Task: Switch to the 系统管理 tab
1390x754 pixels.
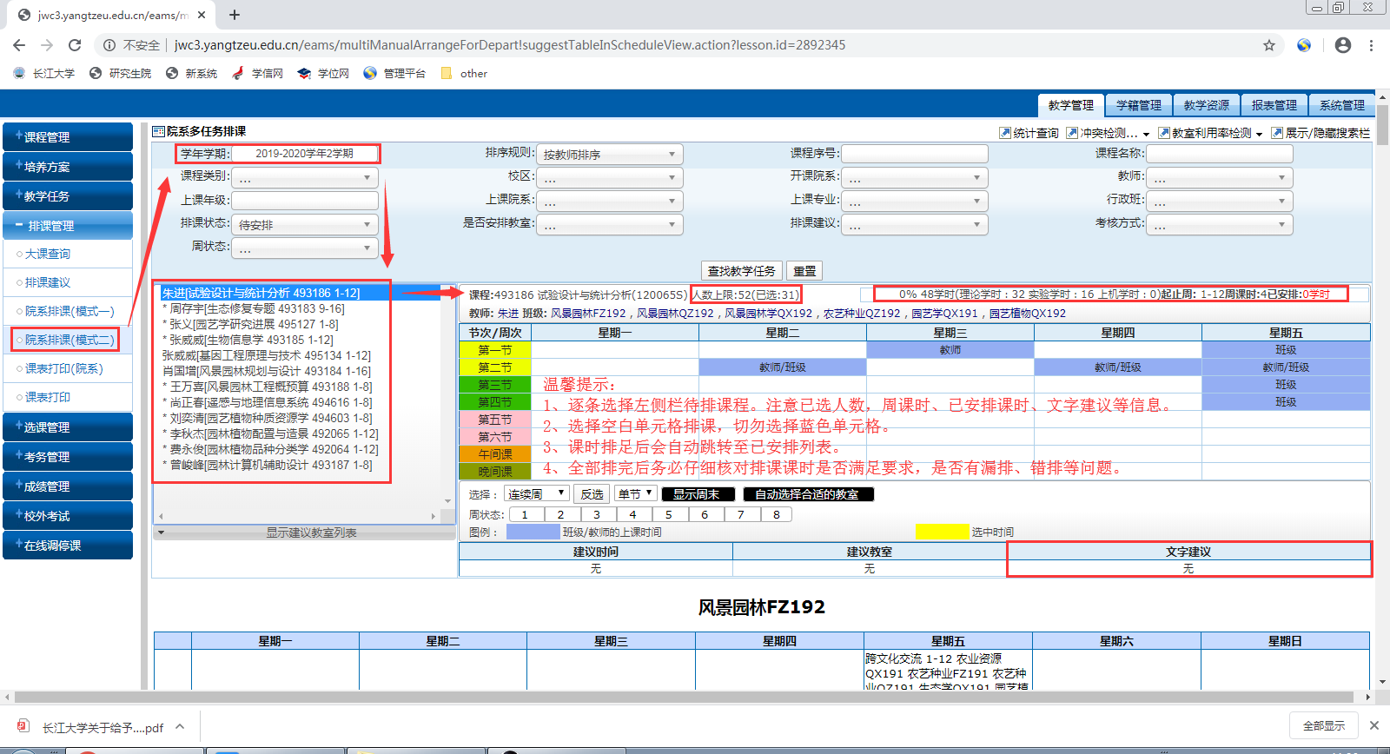Action: click(1342, 105)
